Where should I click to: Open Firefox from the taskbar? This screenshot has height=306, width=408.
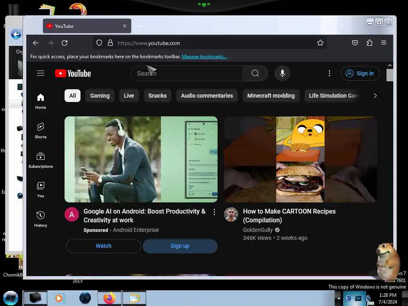110,298
